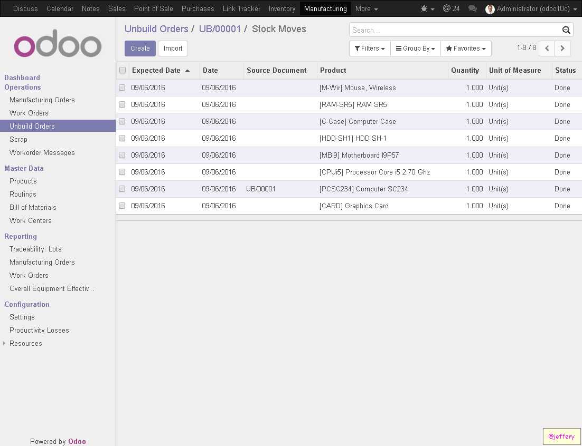The image size is (582, 446).
Task: Open Products under Master Data
Action: point(23,181)
